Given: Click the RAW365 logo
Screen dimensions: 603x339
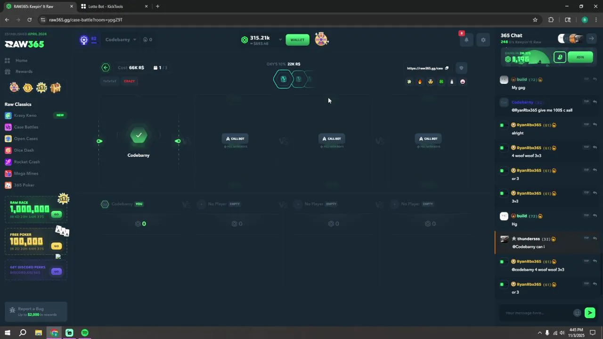Looking at the screenshot, I should (24, 44).
